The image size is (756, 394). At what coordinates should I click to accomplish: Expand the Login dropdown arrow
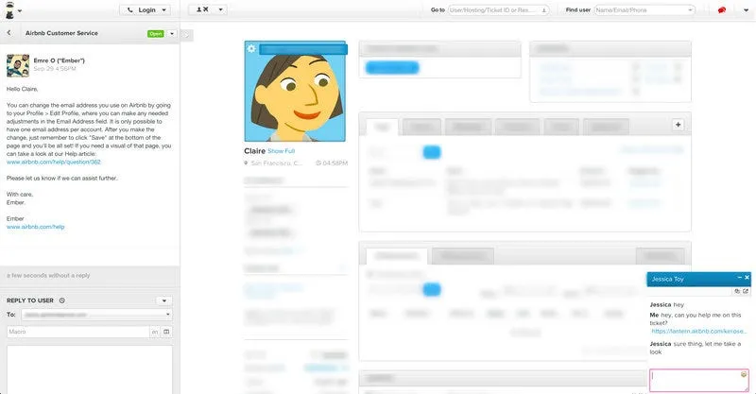(164, 9)
